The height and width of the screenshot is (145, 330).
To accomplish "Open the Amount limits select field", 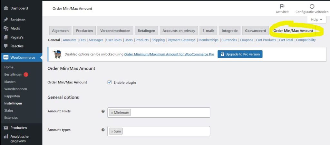I will tap(159, 113).
